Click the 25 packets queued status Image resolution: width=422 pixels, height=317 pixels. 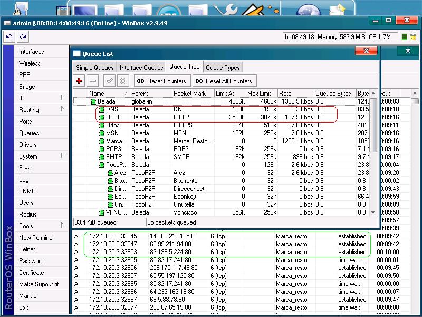tap(171, 222)
